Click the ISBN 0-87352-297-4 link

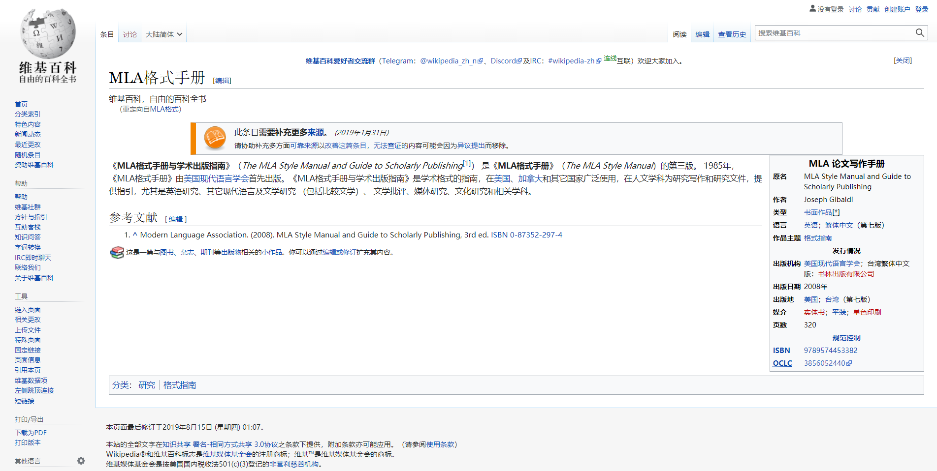[x=525, y=235]
